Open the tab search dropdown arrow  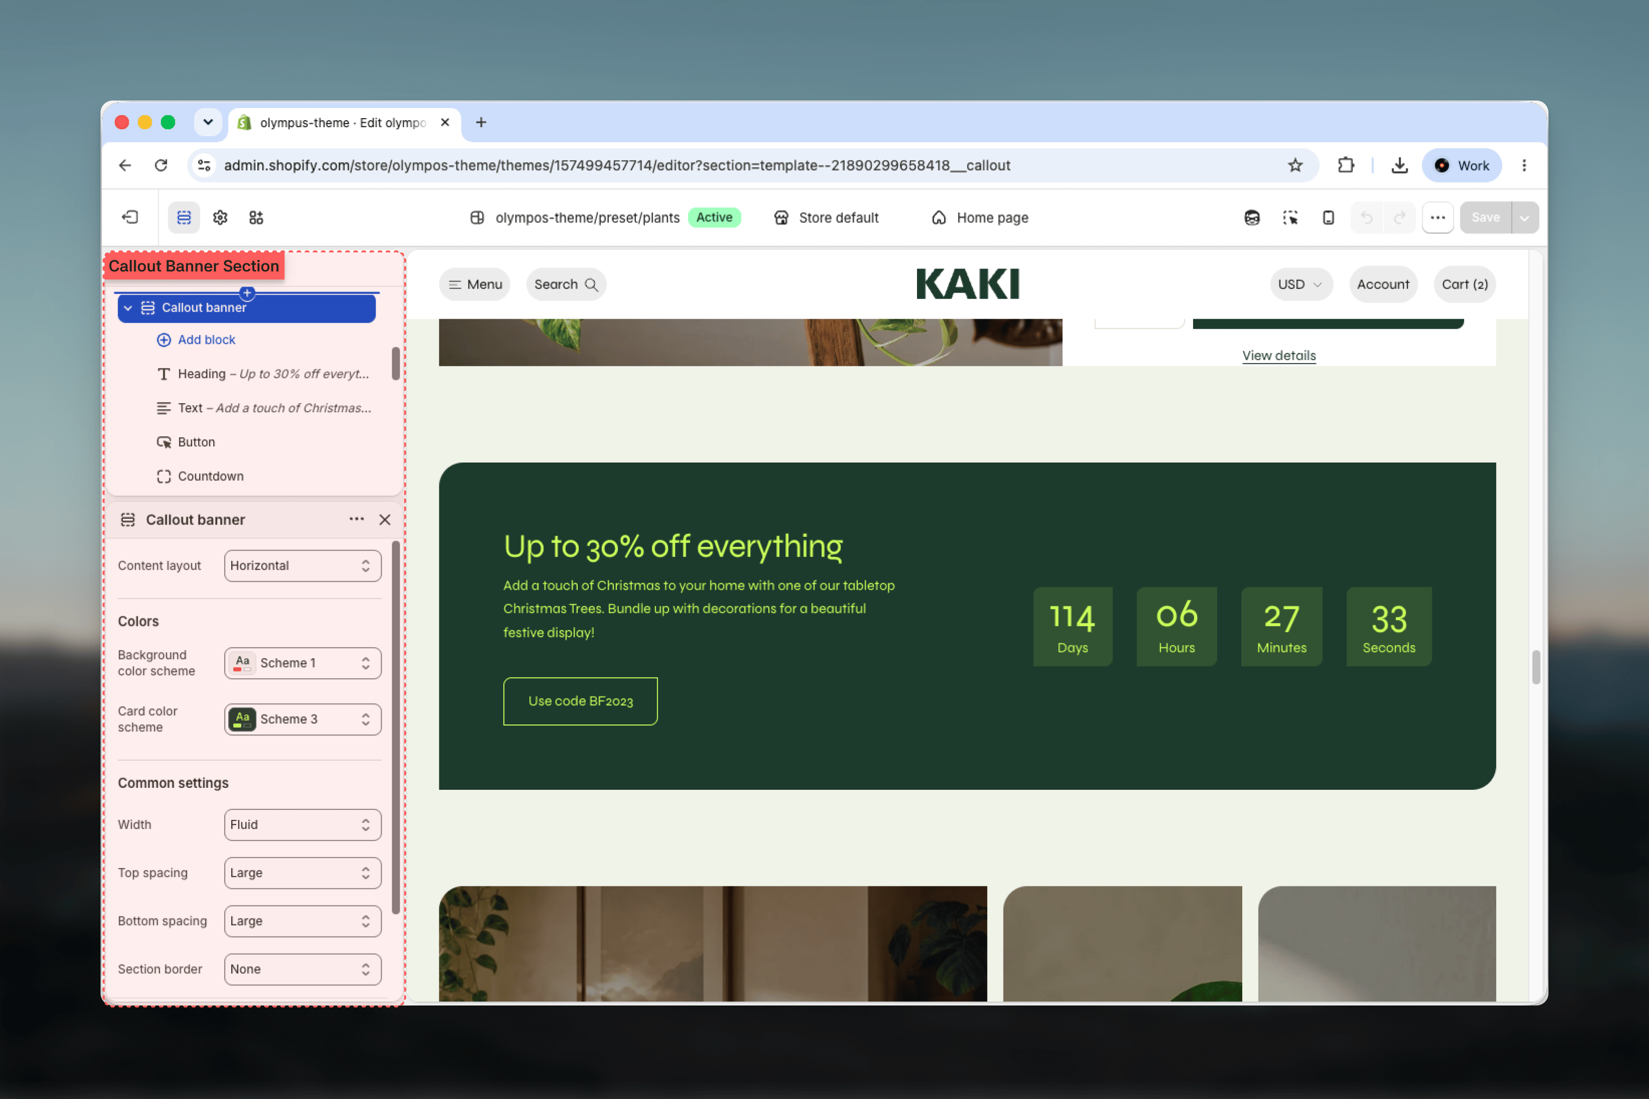point(208,123)
